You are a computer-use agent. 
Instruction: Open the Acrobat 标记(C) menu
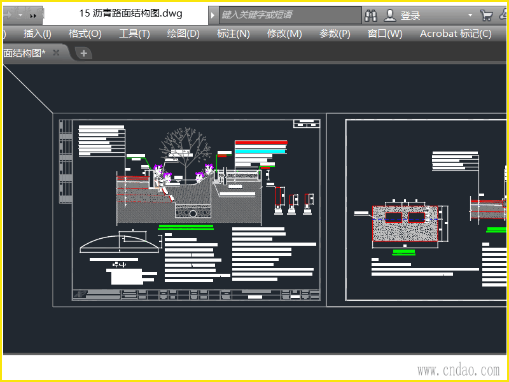pos(456,34)
